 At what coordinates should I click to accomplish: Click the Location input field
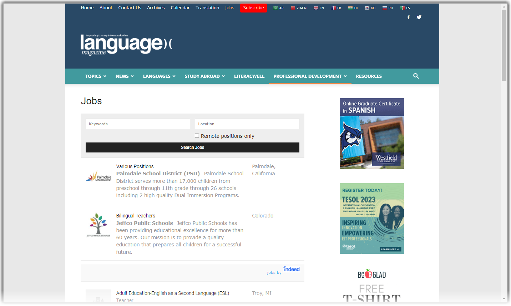coord(247,124)
